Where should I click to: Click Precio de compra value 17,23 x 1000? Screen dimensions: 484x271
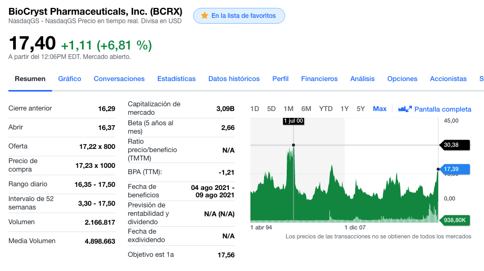click(95, 165)
